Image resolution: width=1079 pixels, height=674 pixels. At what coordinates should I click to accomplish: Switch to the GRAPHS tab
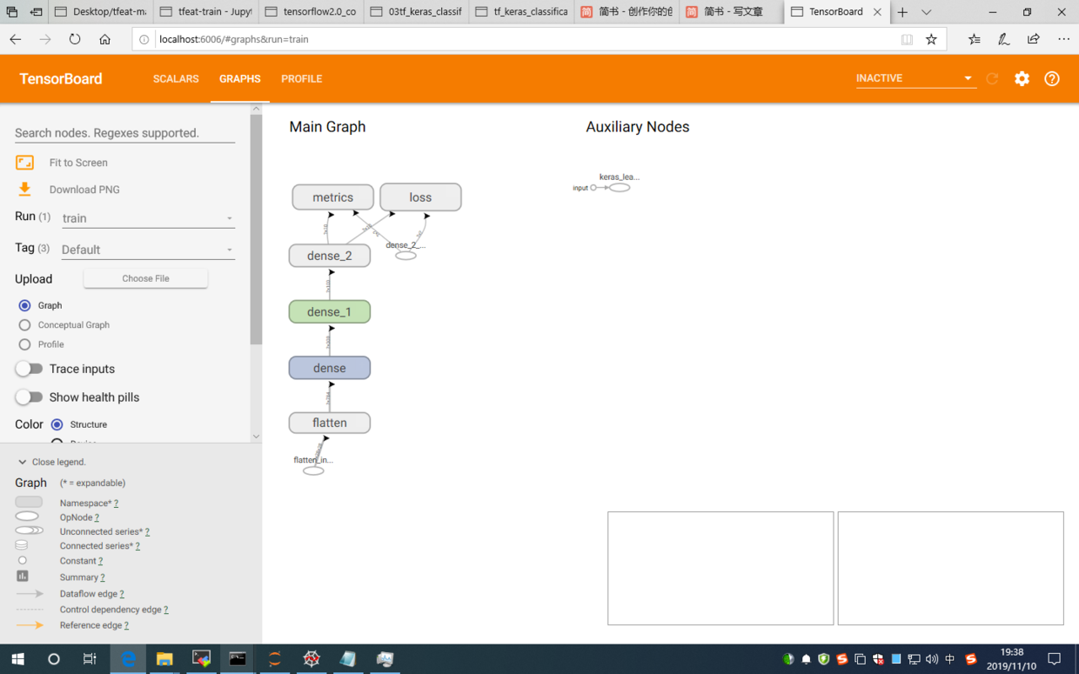[x=239, y=78]
